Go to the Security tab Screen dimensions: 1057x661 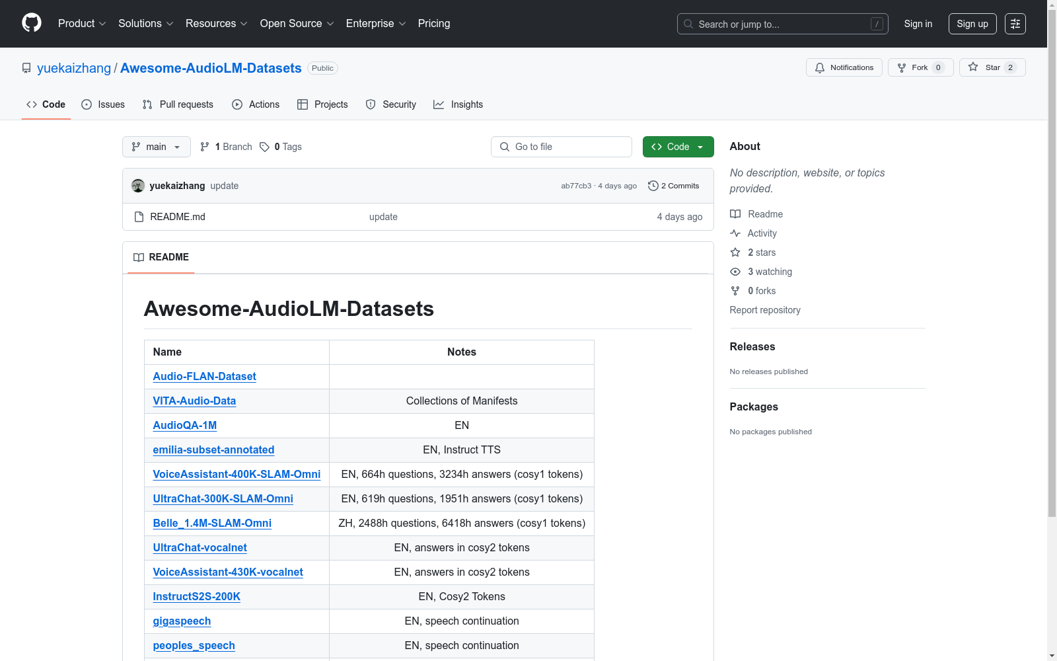391,104
